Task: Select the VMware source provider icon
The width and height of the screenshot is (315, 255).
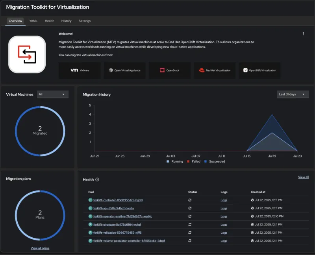Action: [74, 70]
